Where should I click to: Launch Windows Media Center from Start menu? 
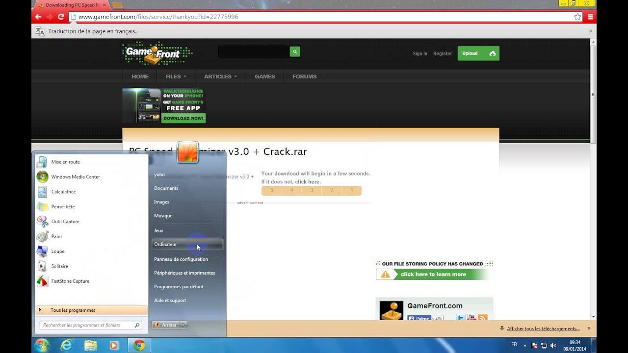coord(91,176)
